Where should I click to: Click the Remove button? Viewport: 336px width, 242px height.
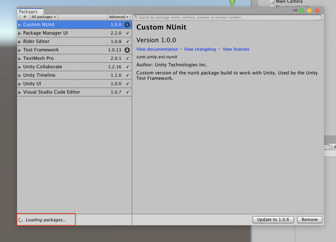(309, 219)
